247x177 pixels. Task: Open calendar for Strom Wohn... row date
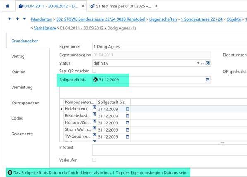click(x=127, y=130)
